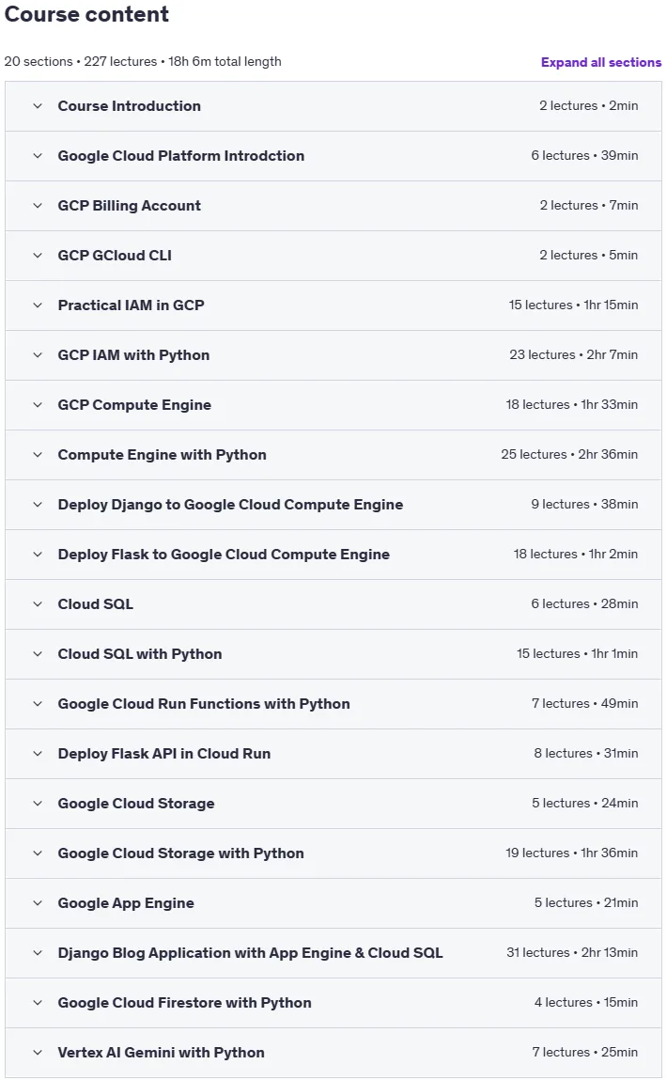Click the '6 lectures • 39min' text

[x=584, y=156]
